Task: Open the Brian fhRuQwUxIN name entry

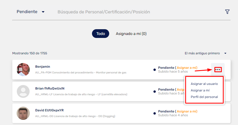Action: coord(50,88)
